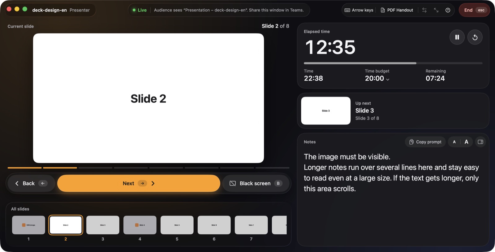Image resolution: width=495 pixels, height=252 pixels.
Task: Jump to slide 6 thumbnail
Action: point(214,225)
